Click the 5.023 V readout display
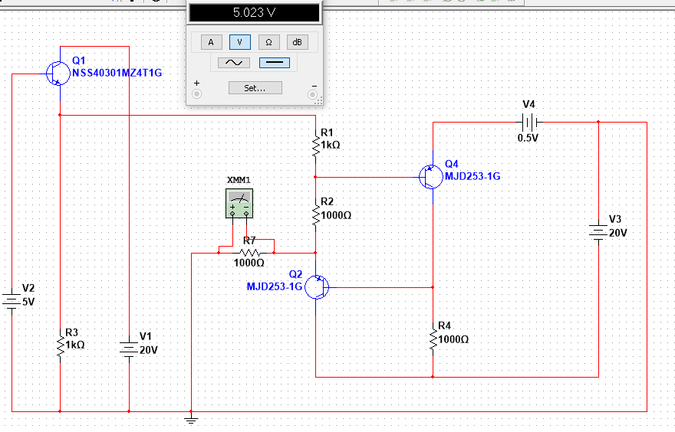Screen dimensions: 675x432 pyautogui.click(x=254, y=13)
